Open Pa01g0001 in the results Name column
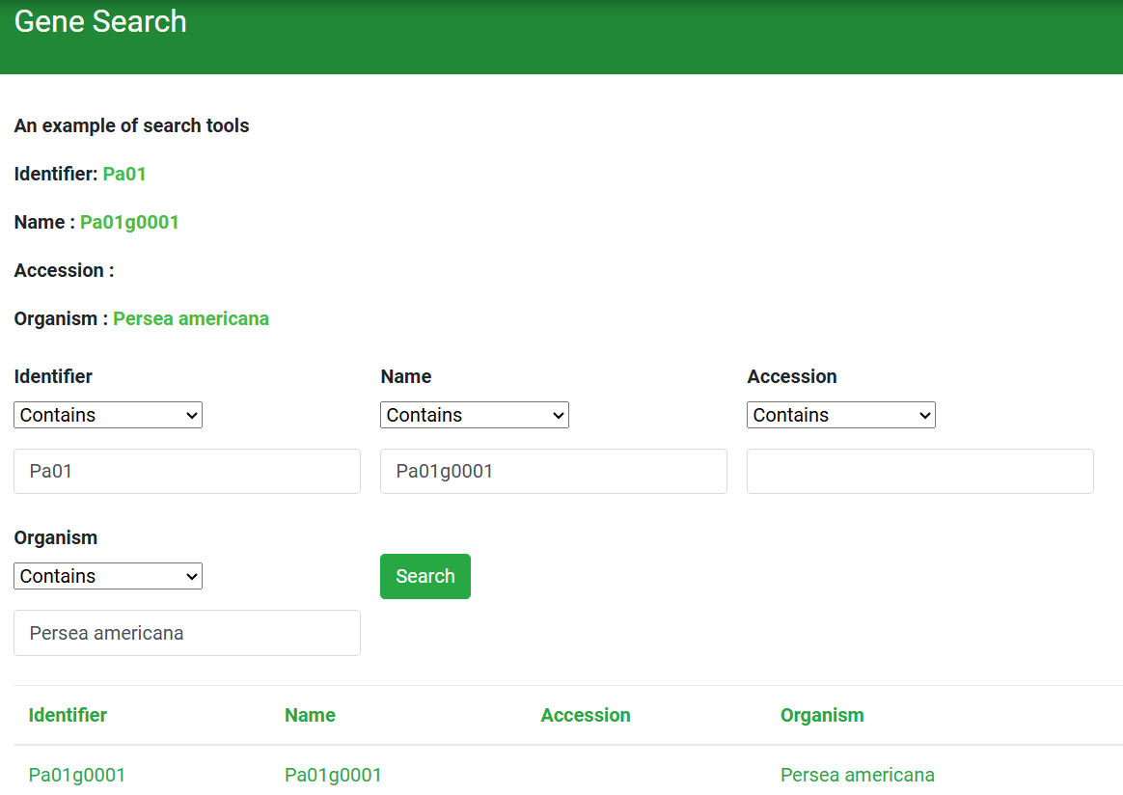The image size is (1123, 795). coord(333,775)
